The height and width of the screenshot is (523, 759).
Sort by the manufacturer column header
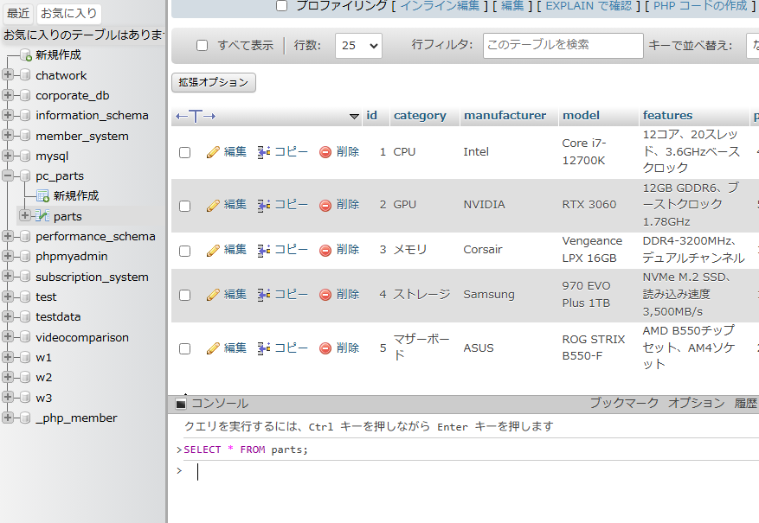click(505, 116)
